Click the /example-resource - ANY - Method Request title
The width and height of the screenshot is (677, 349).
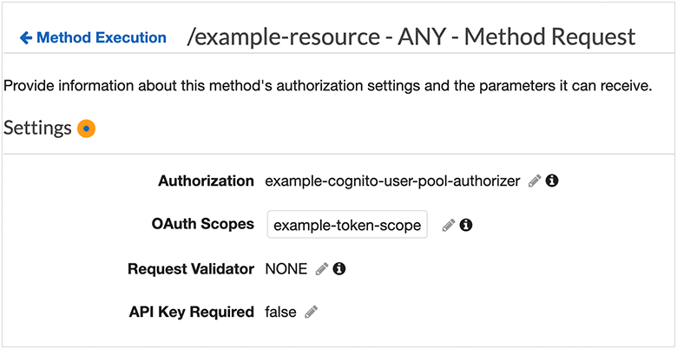click(411, 37)
